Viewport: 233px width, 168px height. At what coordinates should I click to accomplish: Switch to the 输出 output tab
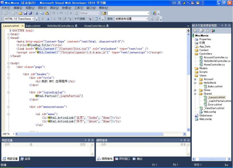tap(138, 159)
